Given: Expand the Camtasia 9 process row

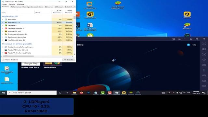Looking at the screenshot, I should click(x=2, y=25).
